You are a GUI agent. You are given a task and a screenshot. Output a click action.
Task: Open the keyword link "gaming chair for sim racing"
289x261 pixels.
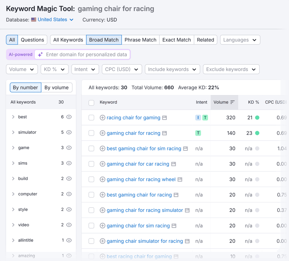(138, 226)
